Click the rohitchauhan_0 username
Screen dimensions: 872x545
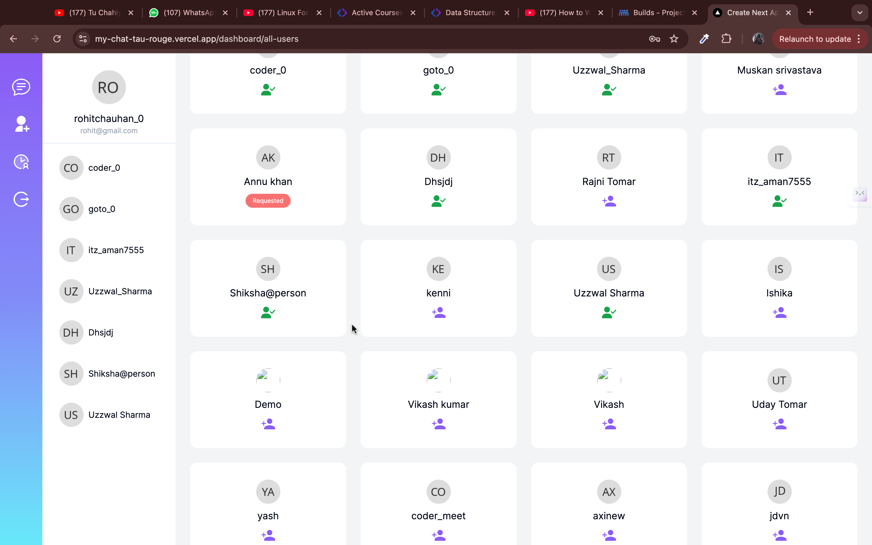[x=109, y=119]
